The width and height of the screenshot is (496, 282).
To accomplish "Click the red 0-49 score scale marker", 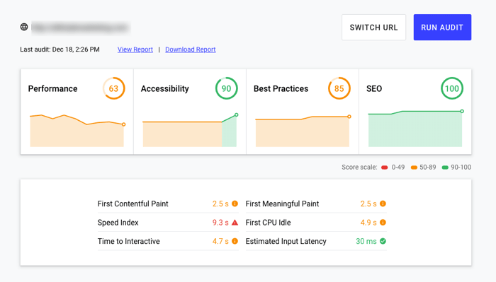I will coord(384,168).
